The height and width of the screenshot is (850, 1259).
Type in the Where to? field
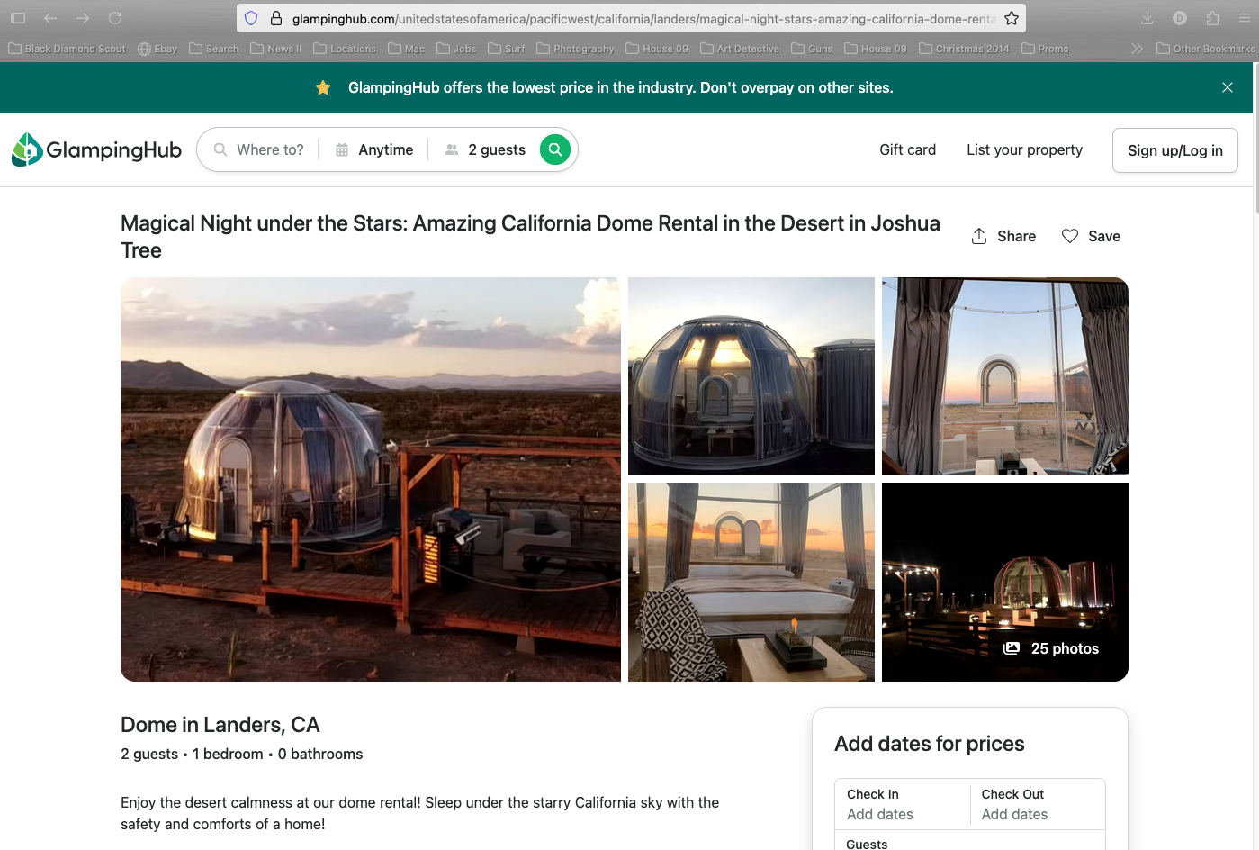[270, 149]
